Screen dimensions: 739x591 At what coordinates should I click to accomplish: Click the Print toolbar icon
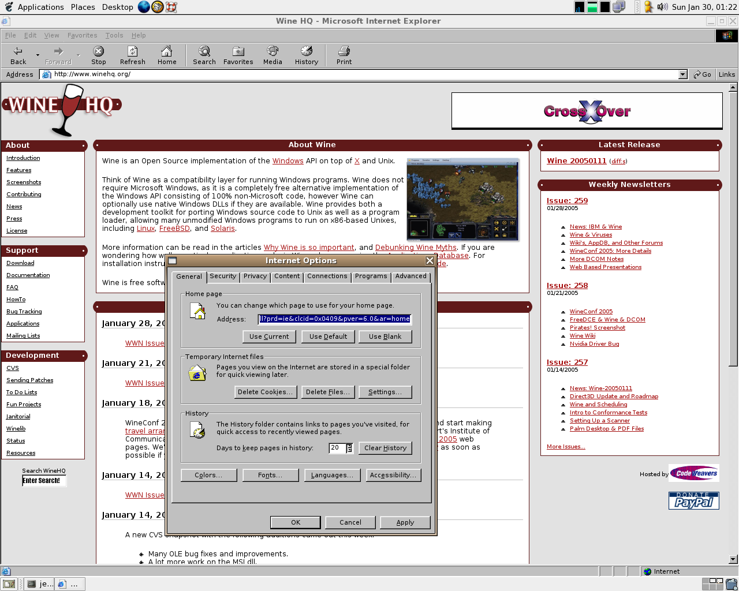tap(344, 51)
